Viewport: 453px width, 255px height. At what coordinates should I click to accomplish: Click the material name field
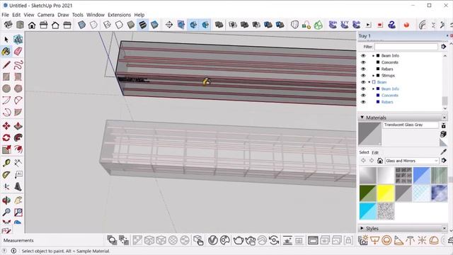click(x=411, y=125)
